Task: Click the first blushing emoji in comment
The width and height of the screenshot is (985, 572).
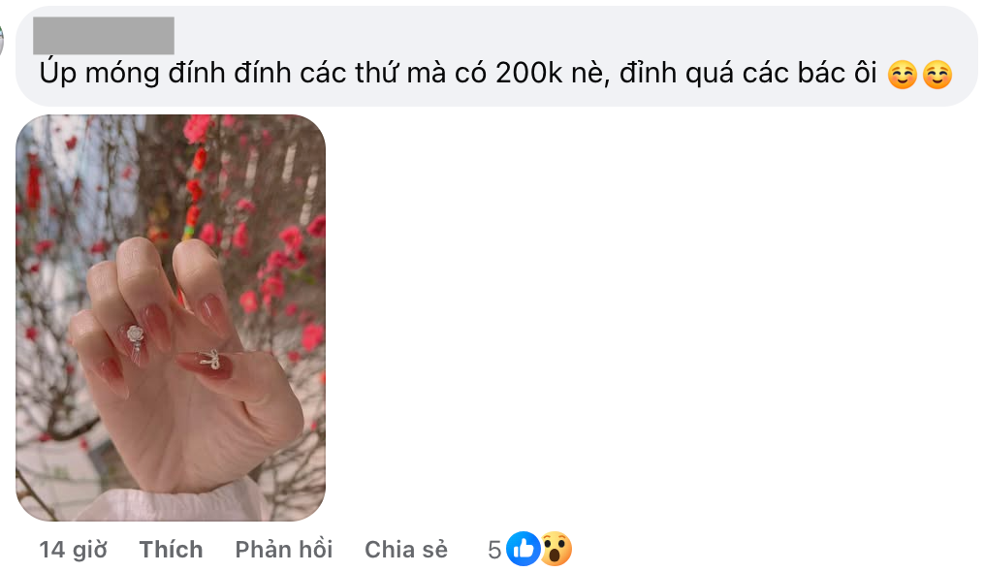Action: [903, 75]
